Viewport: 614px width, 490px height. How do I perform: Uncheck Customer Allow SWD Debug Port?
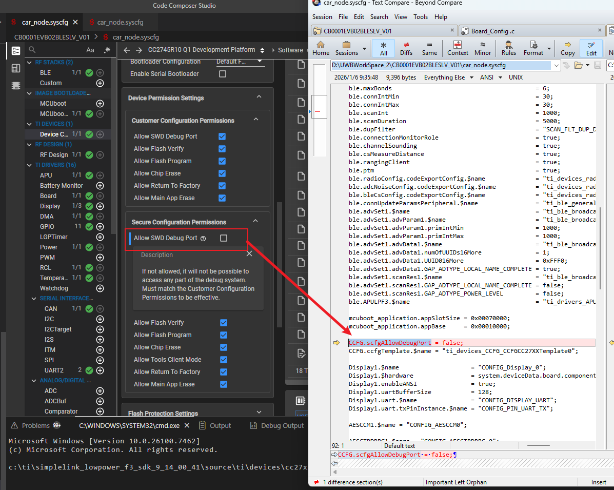coord(222,136)
